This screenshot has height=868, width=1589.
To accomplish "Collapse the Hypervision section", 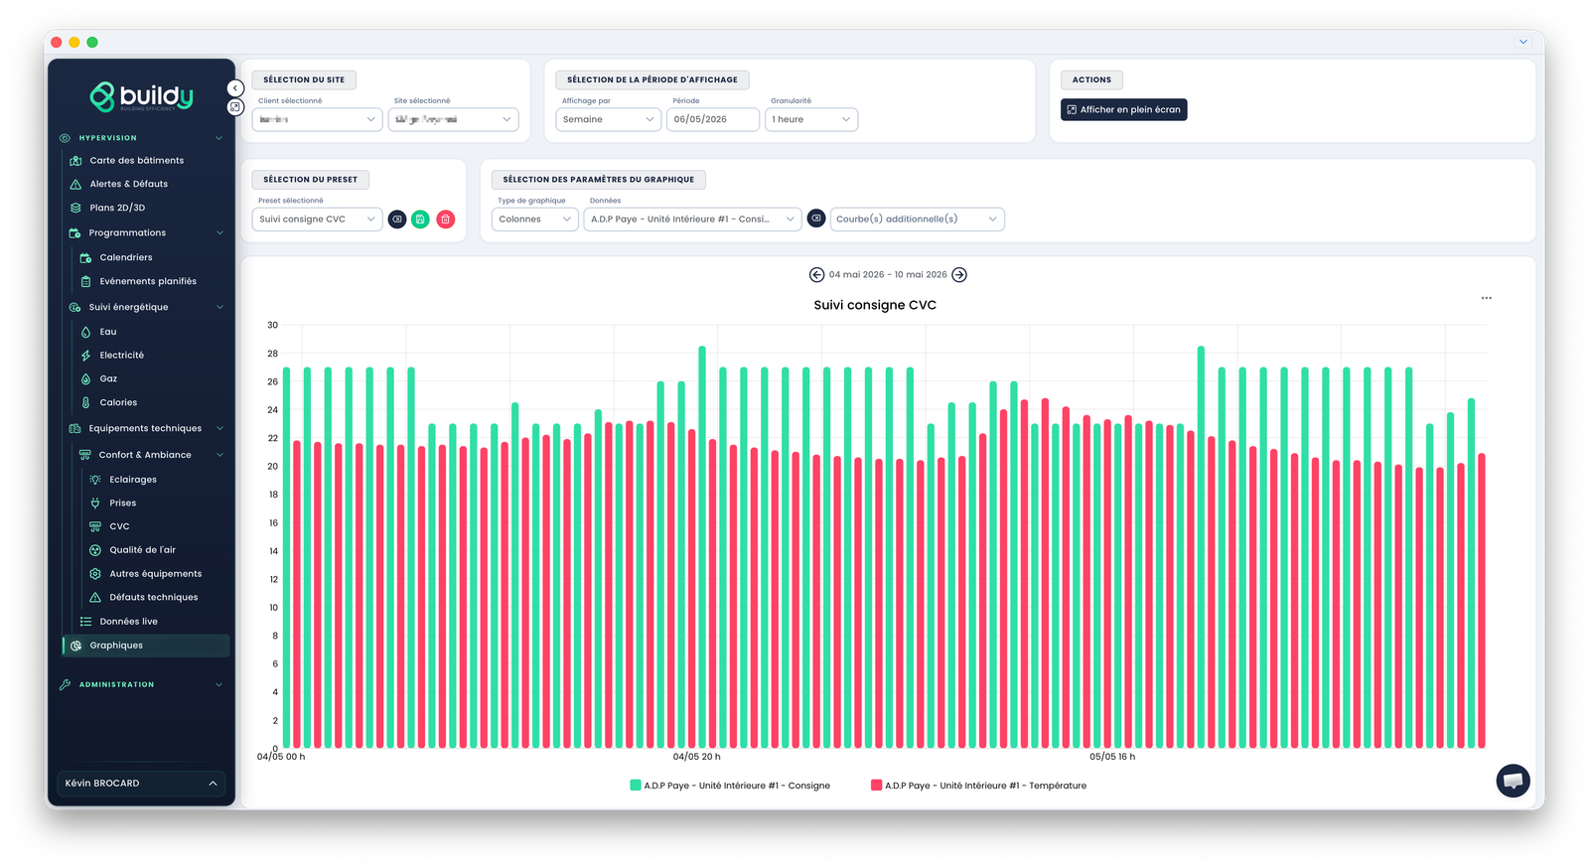I will pos(218,138).
